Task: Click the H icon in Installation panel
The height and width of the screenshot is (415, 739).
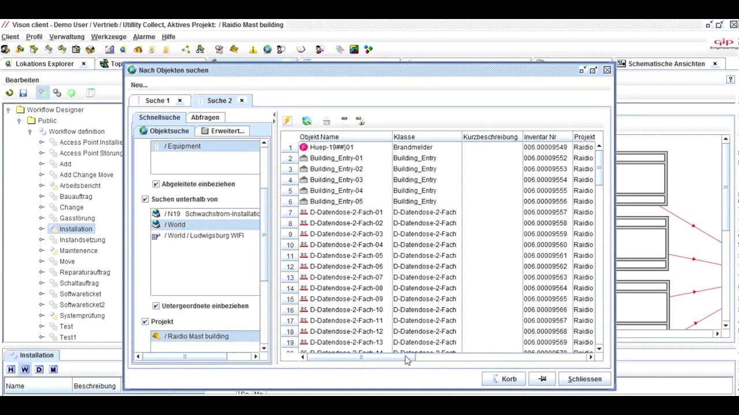Action: coord(11,369)
